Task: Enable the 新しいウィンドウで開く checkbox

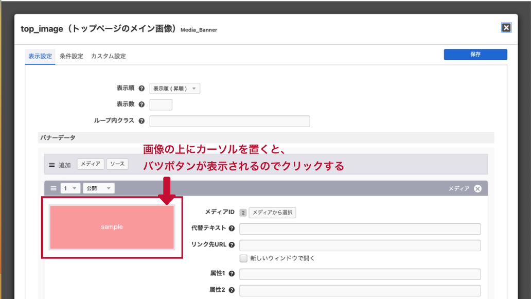Action: pos(244,258)
